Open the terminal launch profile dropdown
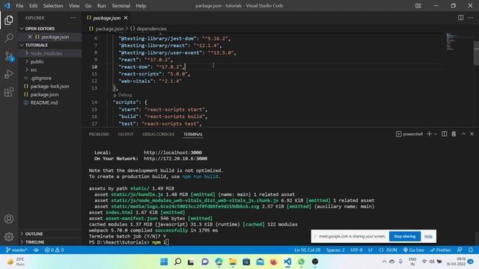Screen dimensions: 479x269 436,134
